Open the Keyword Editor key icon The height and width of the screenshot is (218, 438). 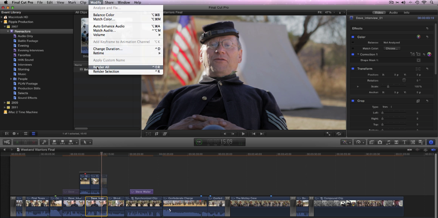tap(44, 142)
